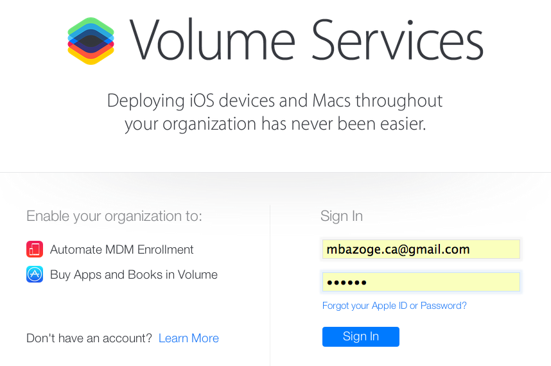The width and height of the screenshot is (551, 366).
Task: Click the word Services in the title
Action: [x=398, y=40]
